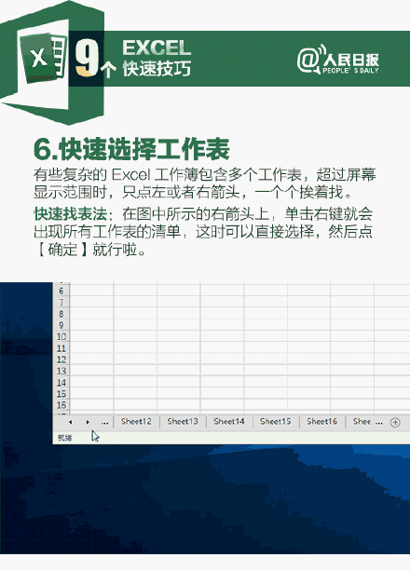
Task: Click the 就绪 status bar text
Action: pyautogui.click(x=65, y=438)
